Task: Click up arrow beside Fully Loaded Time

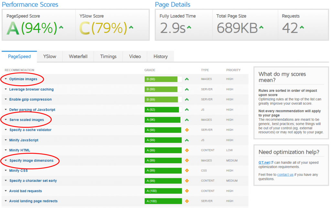Action: coord(189,27)
